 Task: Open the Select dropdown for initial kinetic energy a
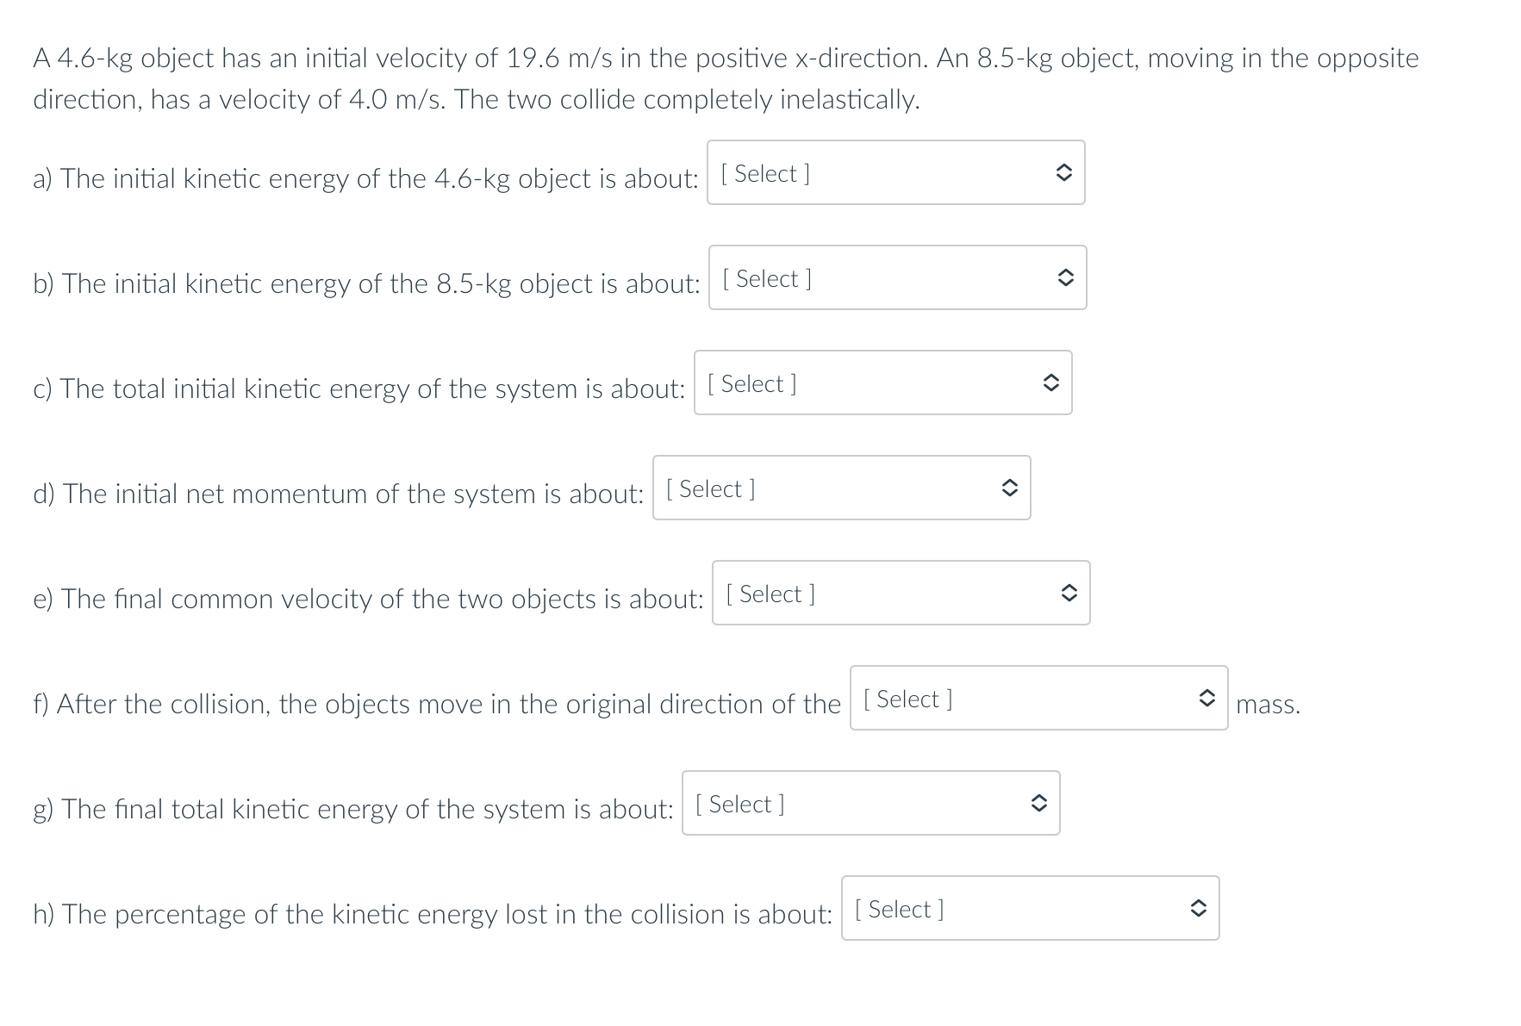point(896,172)
